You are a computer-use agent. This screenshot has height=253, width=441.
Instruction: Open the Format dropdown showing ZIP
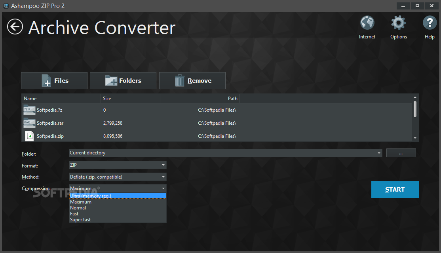coord(118,165)
